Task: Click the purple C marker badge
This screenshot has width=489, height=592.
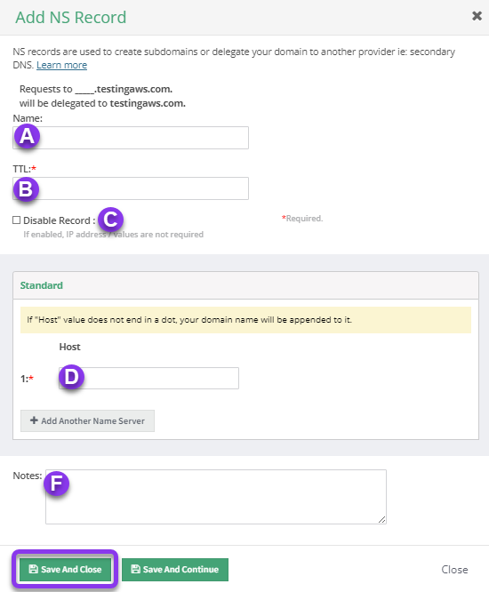Action: coord(110,219)
